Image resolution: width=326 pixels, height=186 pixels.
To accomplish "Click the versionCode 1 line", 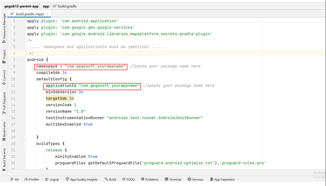I will (x=61, y=105).
